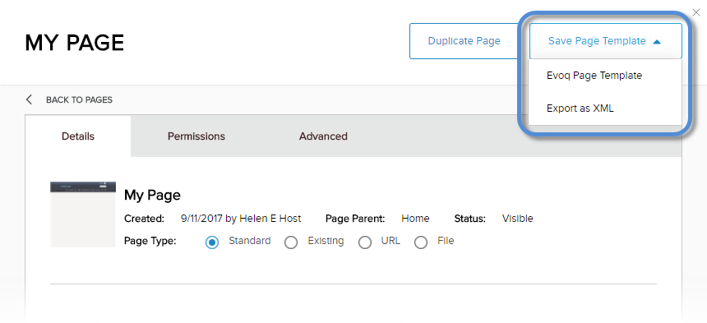
Task: Choose Evoq Page Template option
Action: coord(594,76)
